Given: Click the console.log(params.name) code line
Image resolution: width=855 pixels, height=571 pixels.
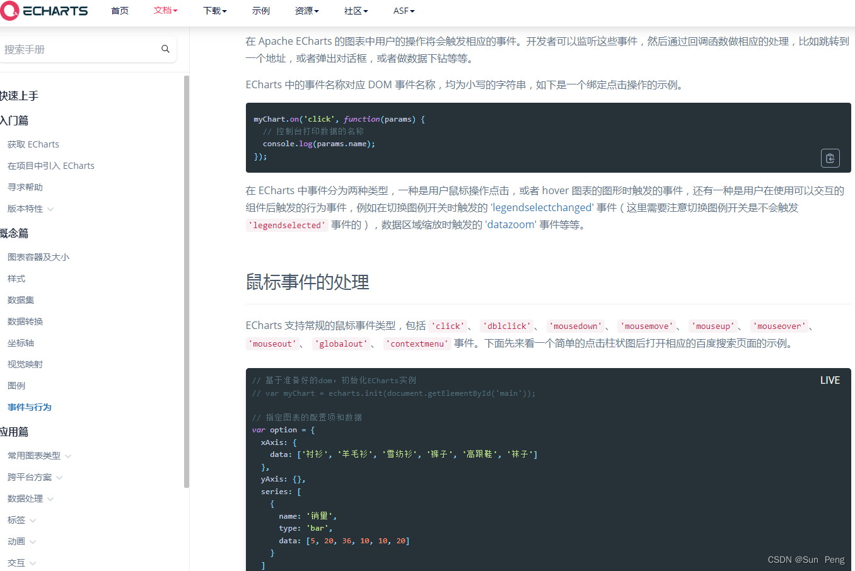Looking at the screenshot, I should [319, 144].
